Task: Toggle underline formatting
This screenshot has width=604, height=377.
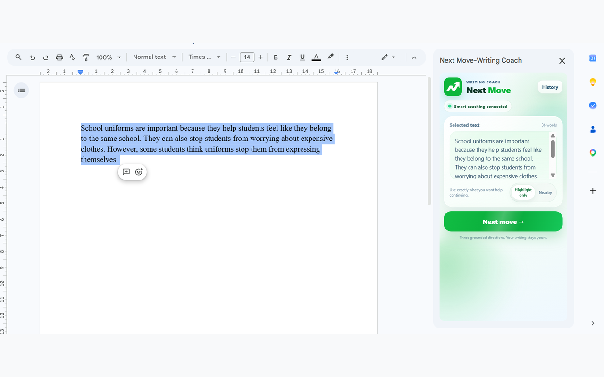Action: 302,57
